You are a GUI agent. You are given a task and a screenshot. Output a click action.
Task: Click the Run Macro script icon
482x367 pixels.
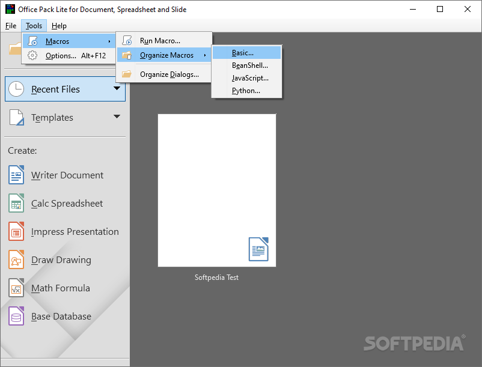(x=127, y=40)
